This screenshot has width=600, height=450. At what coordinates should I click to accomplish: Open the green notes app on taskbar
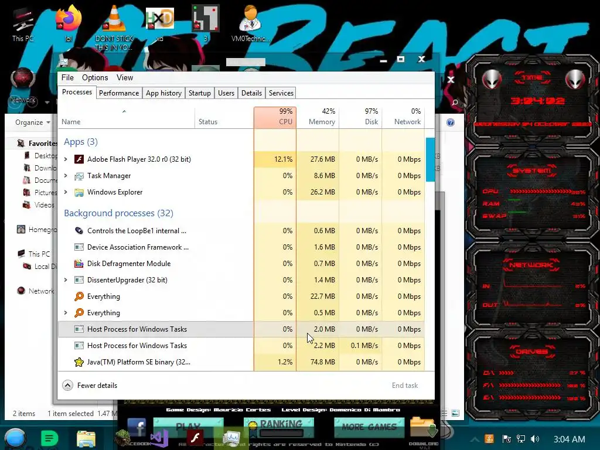coord(49,438)
